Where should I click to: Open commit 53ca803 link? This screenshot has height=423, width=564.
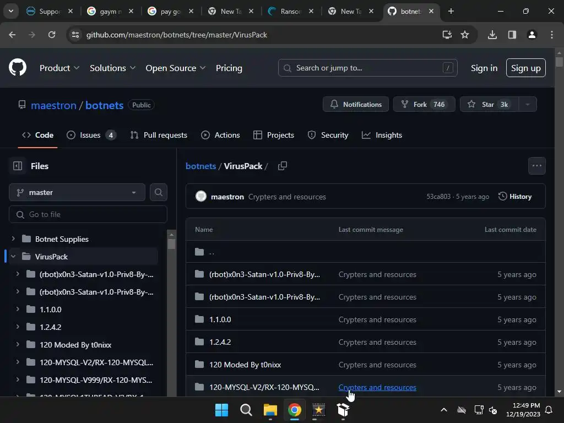click(x=438, y=197)
